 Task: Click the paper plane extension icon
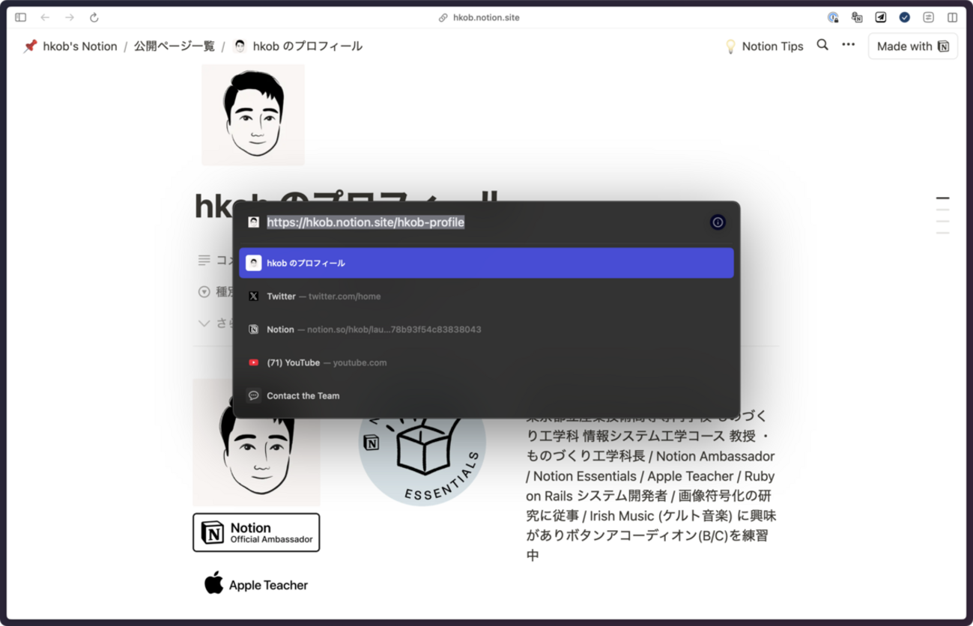pyautogui.click(x=881, y=17)
